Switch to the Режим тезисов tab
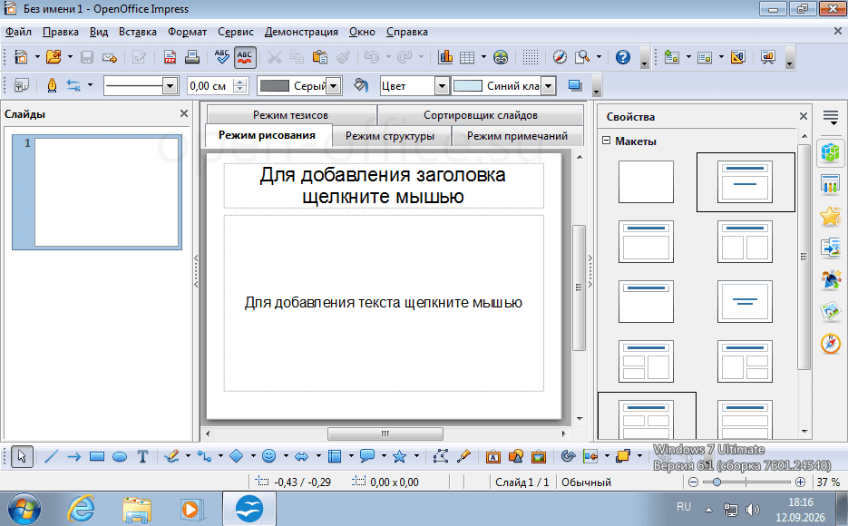 tap(290, 115)
